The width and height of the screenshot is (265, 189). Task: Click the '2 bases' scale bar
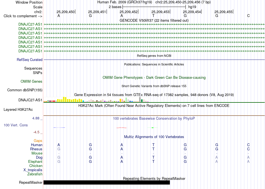click(x=154, y=7)
